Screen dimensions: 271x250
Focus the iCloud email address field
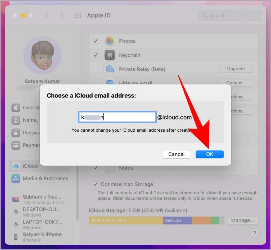point(117,117)
